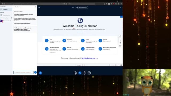Screen dimensions: 171x96
Task: Toggle webcam sharing button
Action: coord(84,73)
